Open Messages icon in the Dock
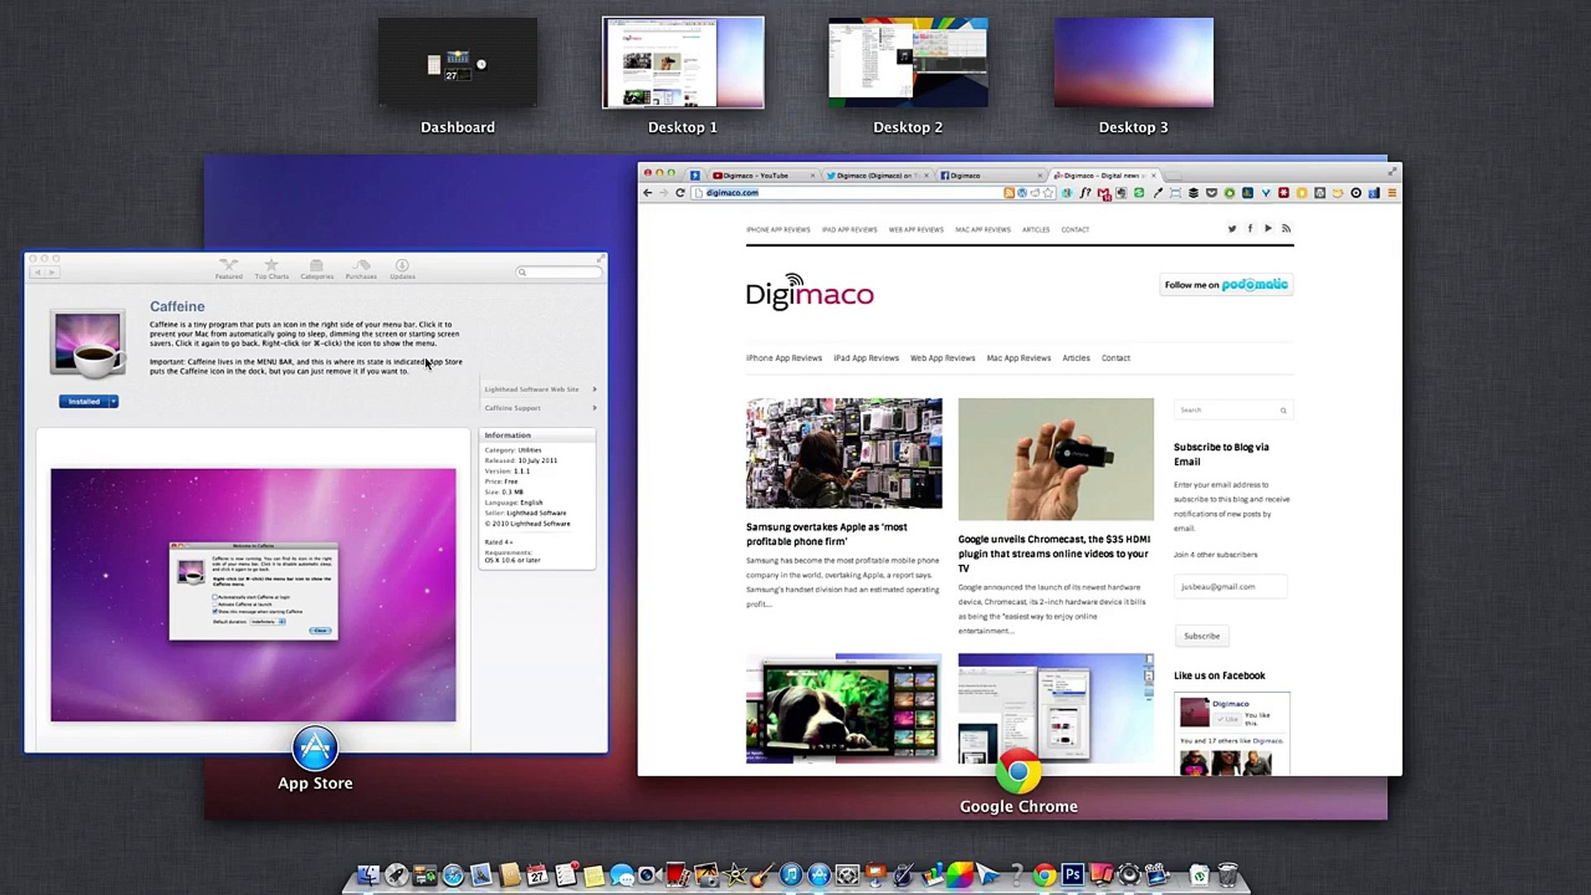 [622, 874]
